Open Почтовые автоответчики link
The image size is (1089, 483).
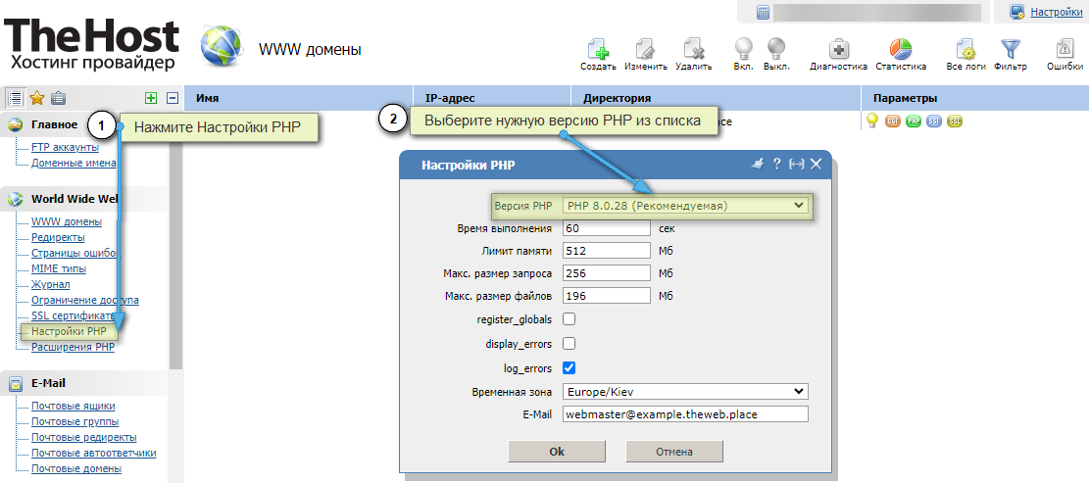pos(94,454)
